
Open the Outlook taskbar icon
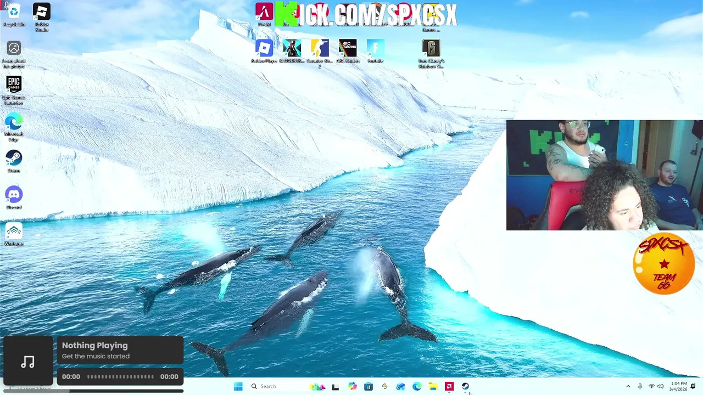tap(400, 386)
